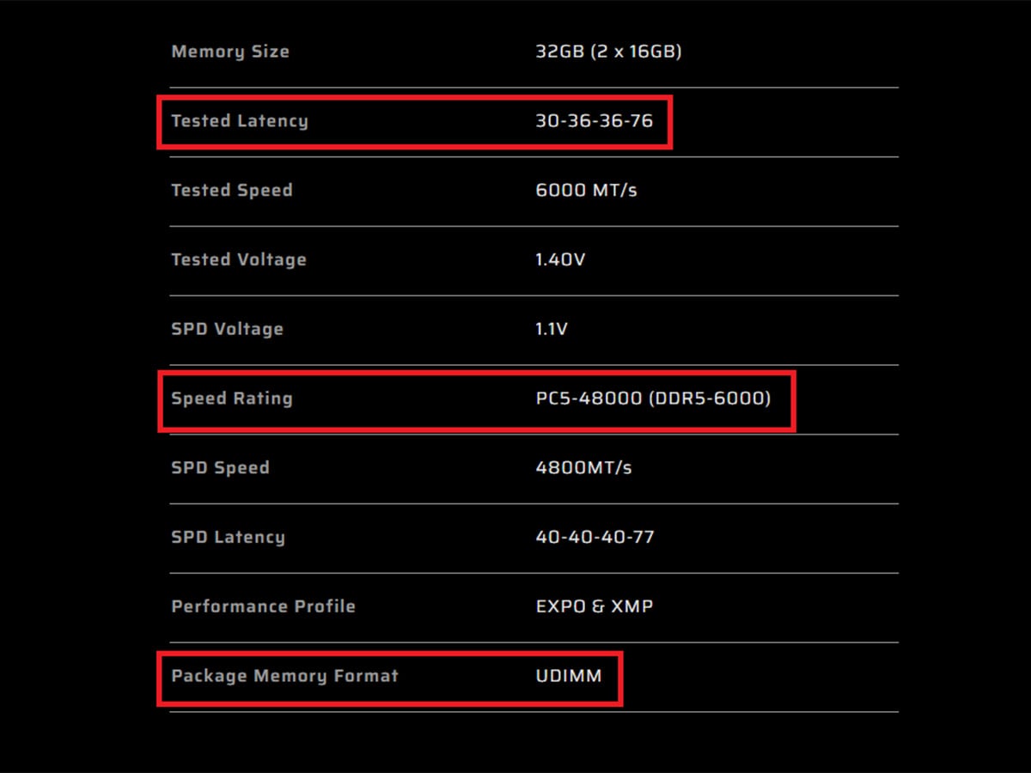Viewport: 1031px width, 773px height.
Task: Click the 40-40-40-77 value
Action: (595, 538)
